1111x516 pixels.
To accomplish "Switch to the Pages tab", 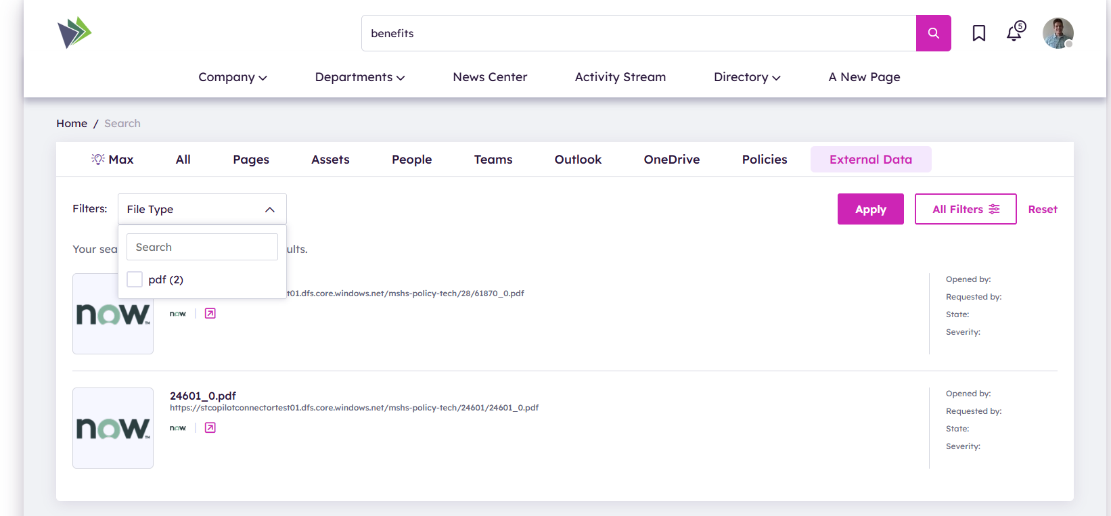I will 251,160.
